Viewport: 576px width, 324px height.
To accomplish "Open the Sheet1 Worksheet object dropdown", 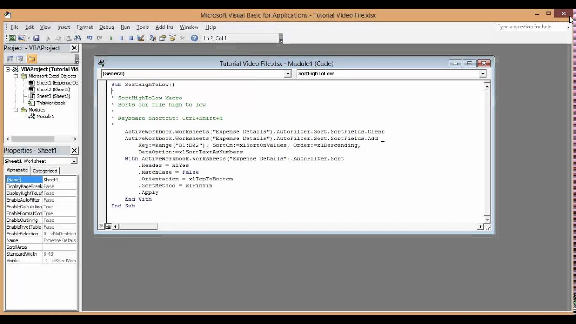I will point(74,161).
